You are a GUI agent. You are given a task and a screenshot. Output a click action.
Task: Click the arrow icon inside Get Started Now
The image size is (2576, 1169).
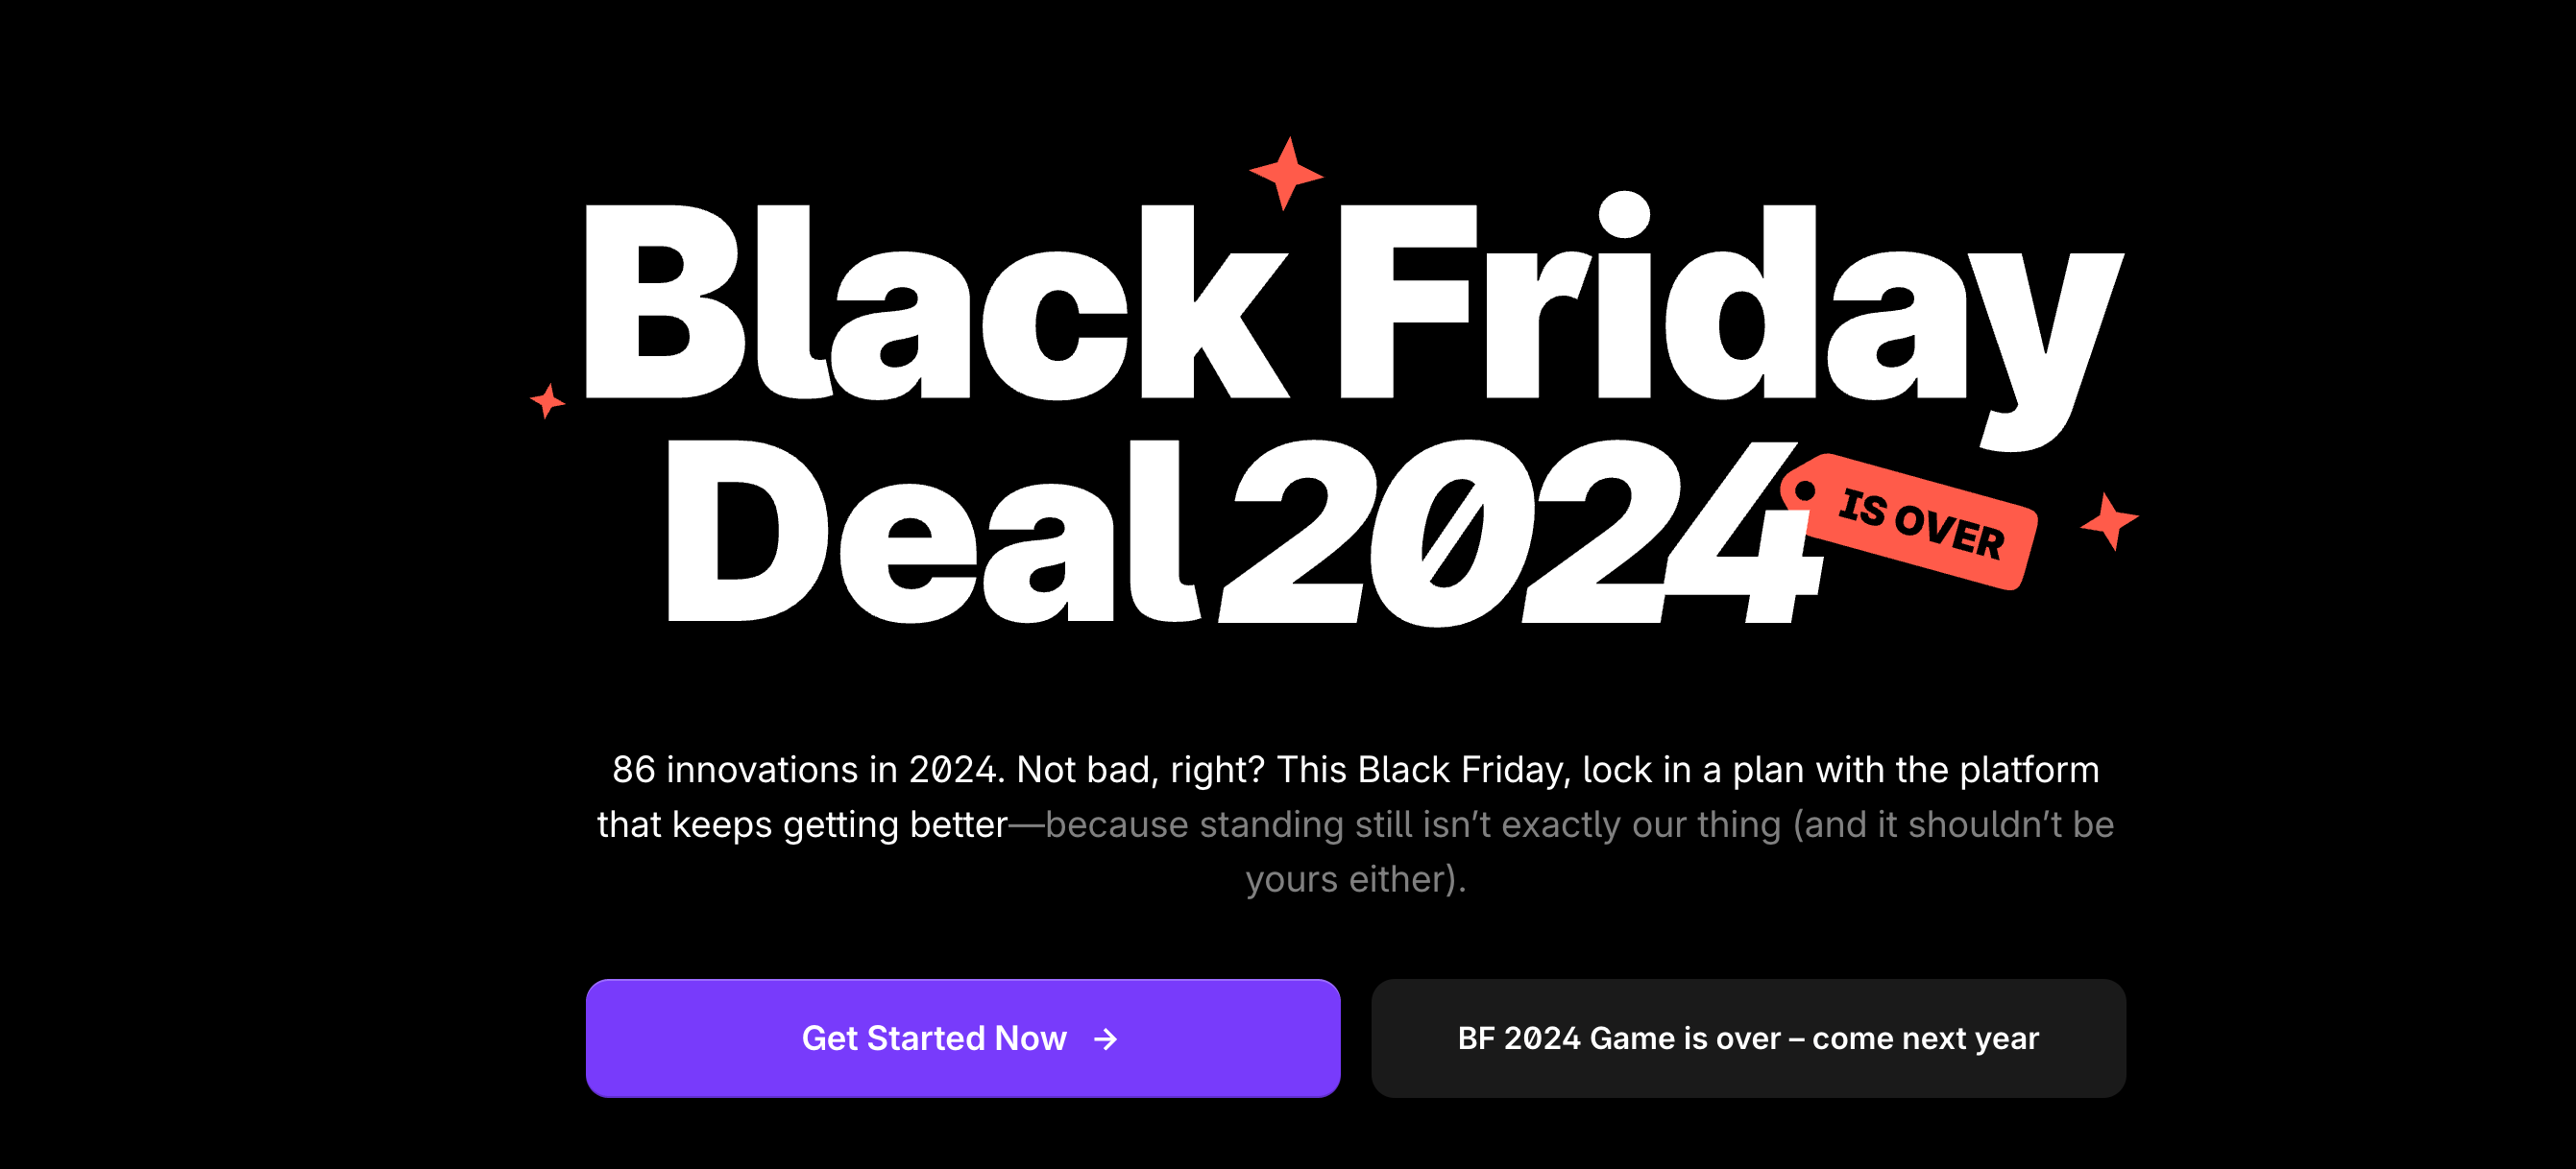click(x=1105, y=1038)
